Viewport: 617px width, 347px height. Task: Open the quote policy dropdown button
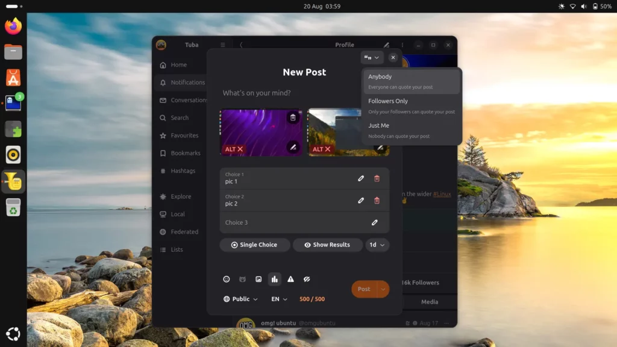tap(371, 57)
